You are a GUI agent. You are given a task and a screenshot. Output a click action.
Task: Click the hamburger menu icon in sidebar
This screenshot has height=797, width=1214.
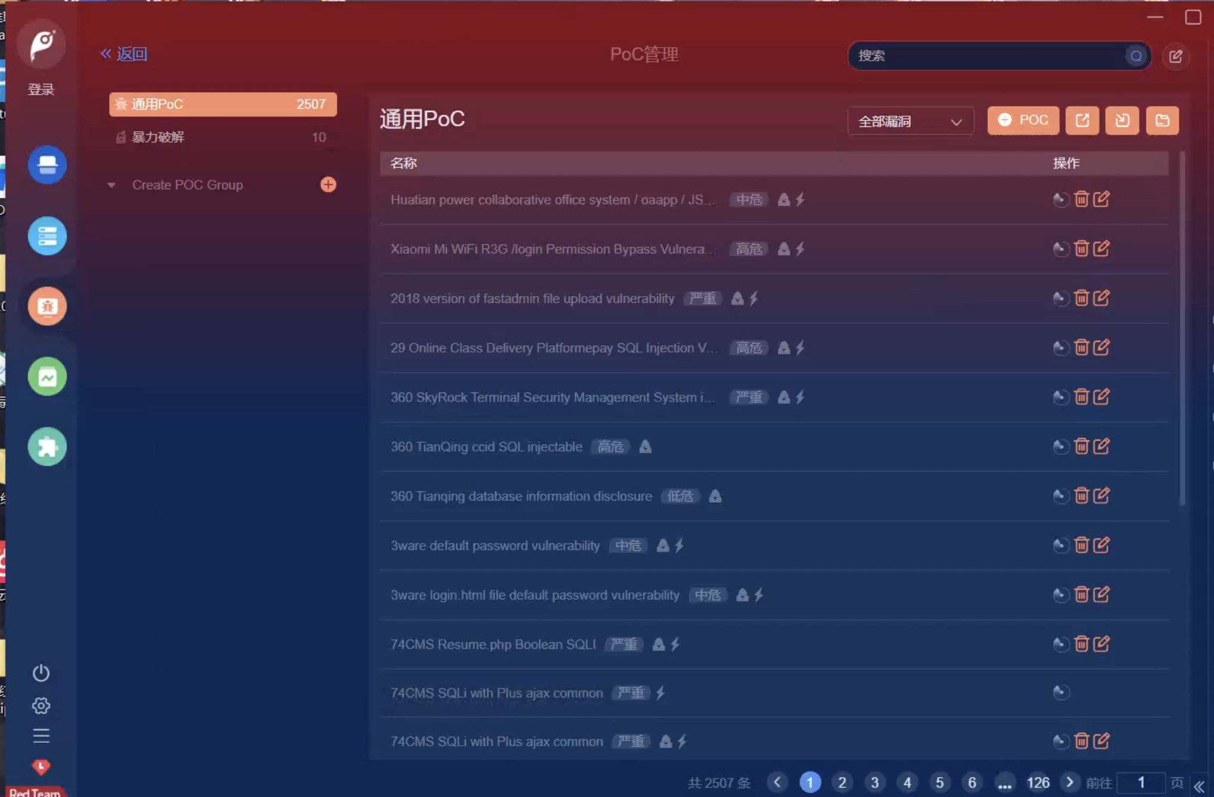(x=41, y=736)
